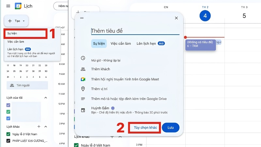Toggle PHÁP LUẬT ĐẠI CƯƠNG calendar checkbox
This screenshot has width=261, height=147.
8,141
